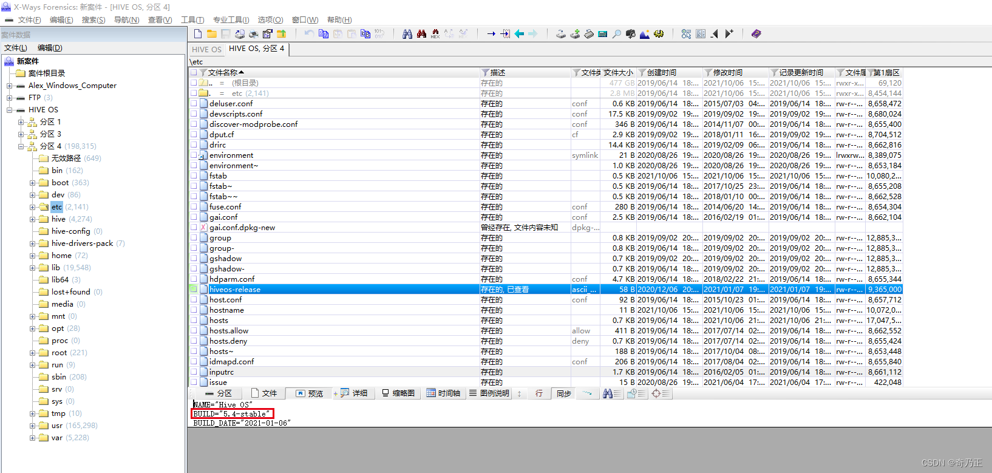
Task: Click the black left triangle icon
Action: point(715,34)
